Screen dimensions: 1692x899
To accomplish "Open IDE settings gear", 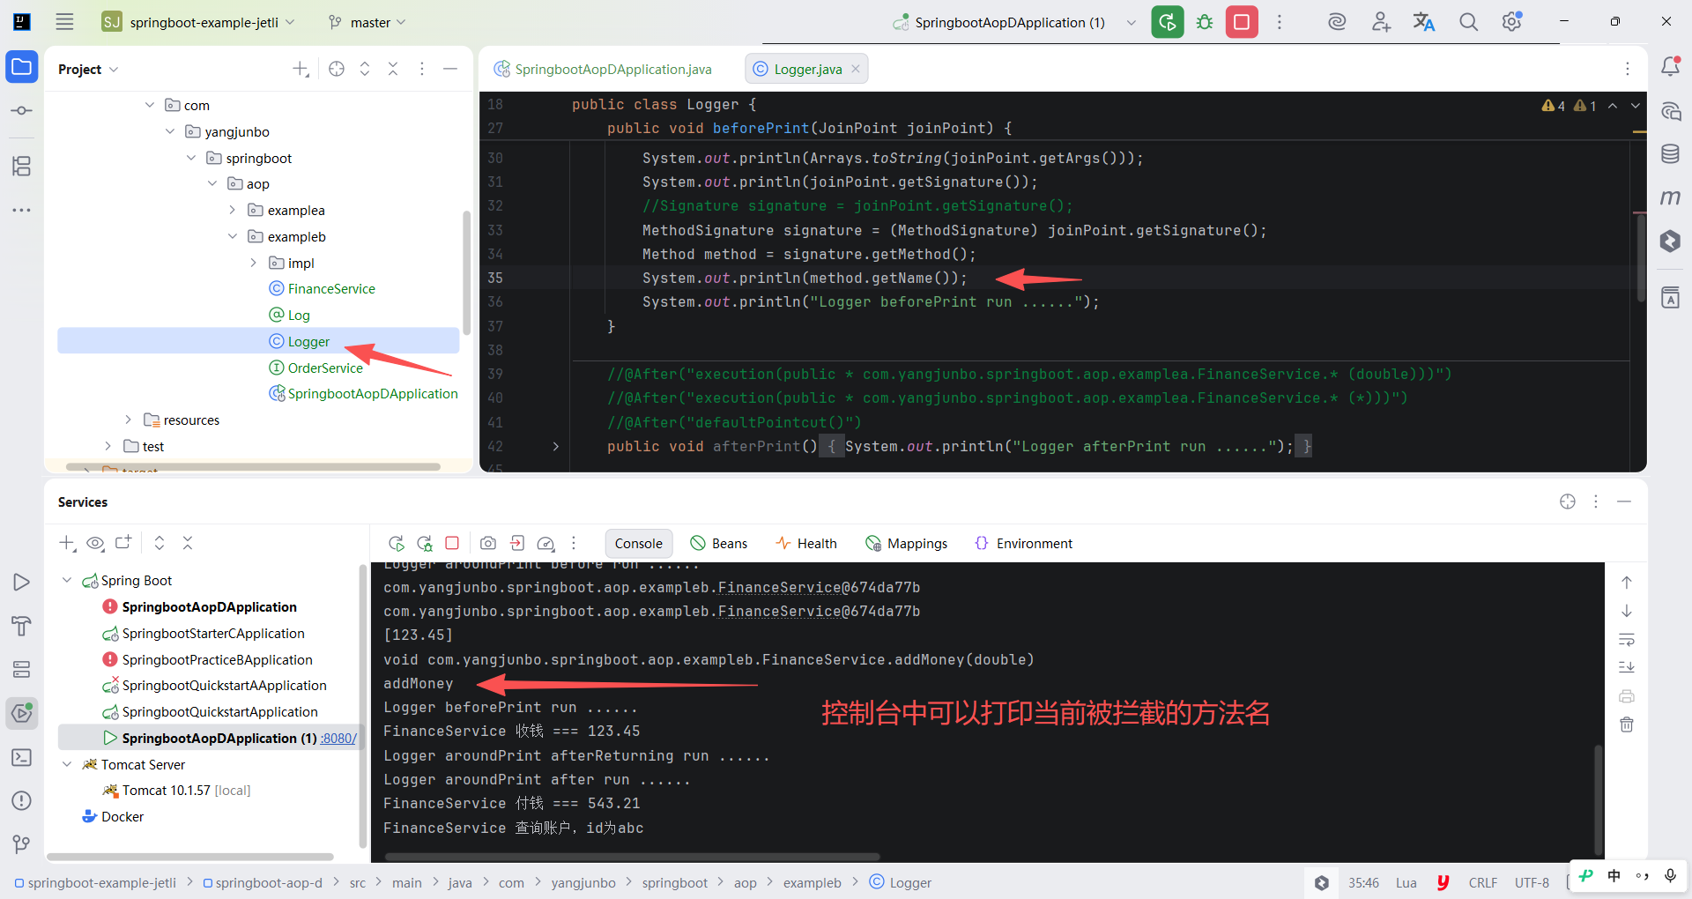I will 1512,22.
